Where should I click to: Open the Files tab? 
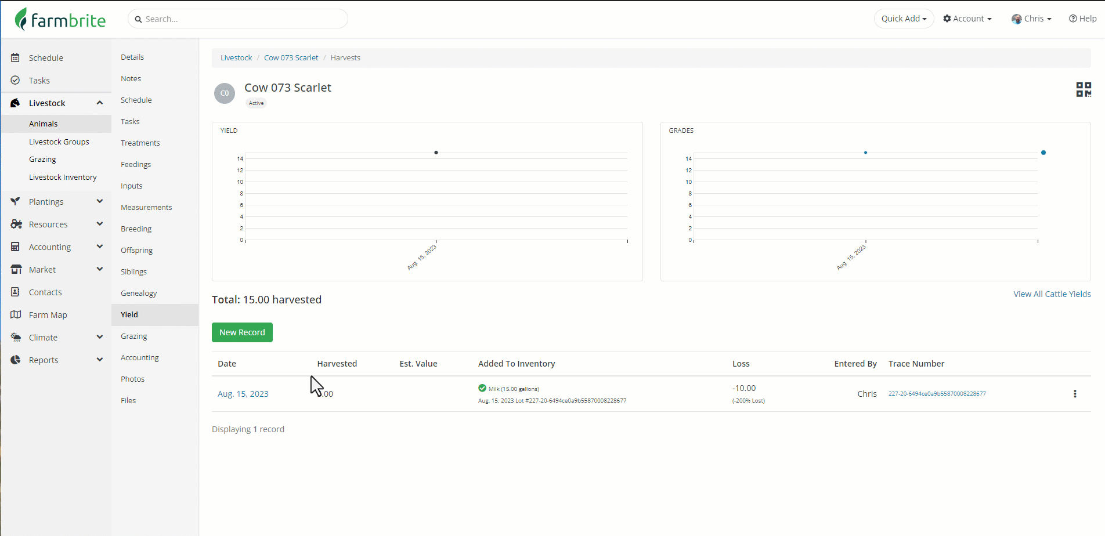coord(128,400)
